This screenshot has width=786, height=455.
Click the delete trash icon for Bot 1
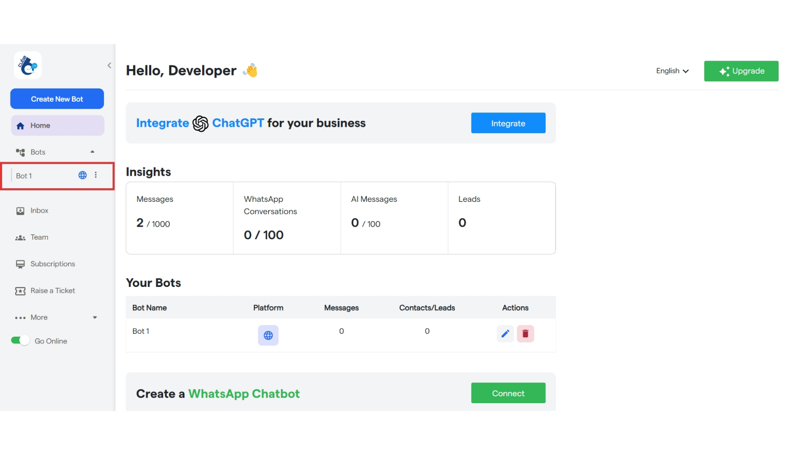[x=526, y=333]
